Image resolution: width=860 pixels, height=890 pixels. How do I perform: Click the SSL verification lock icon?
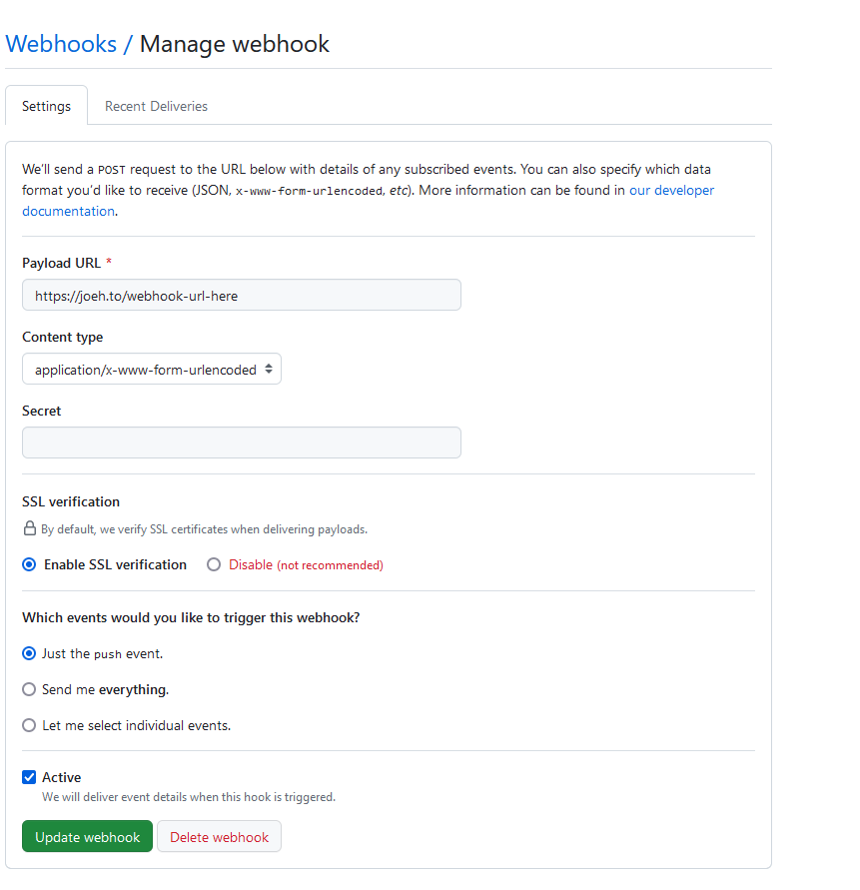(30, 529)
